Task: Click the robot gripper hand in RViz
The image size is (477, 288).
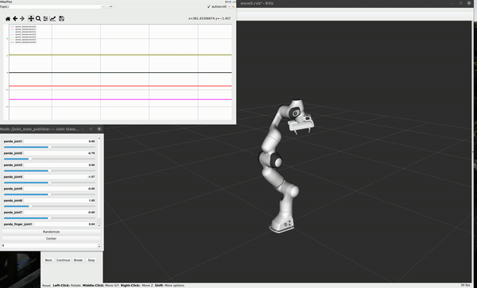Action: point(301,125)
